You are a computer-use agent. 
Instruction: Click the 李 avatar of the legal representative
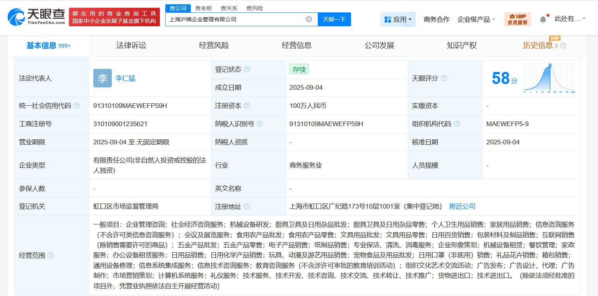point(102,78)
